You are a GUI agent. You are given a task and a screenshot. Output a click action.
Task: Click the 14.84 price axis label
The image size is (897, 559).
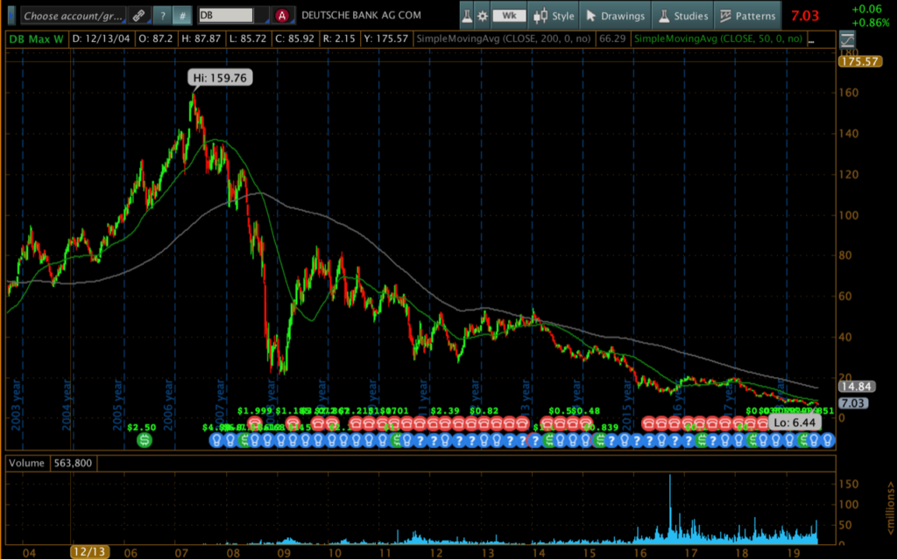click(x=856, y=387)
